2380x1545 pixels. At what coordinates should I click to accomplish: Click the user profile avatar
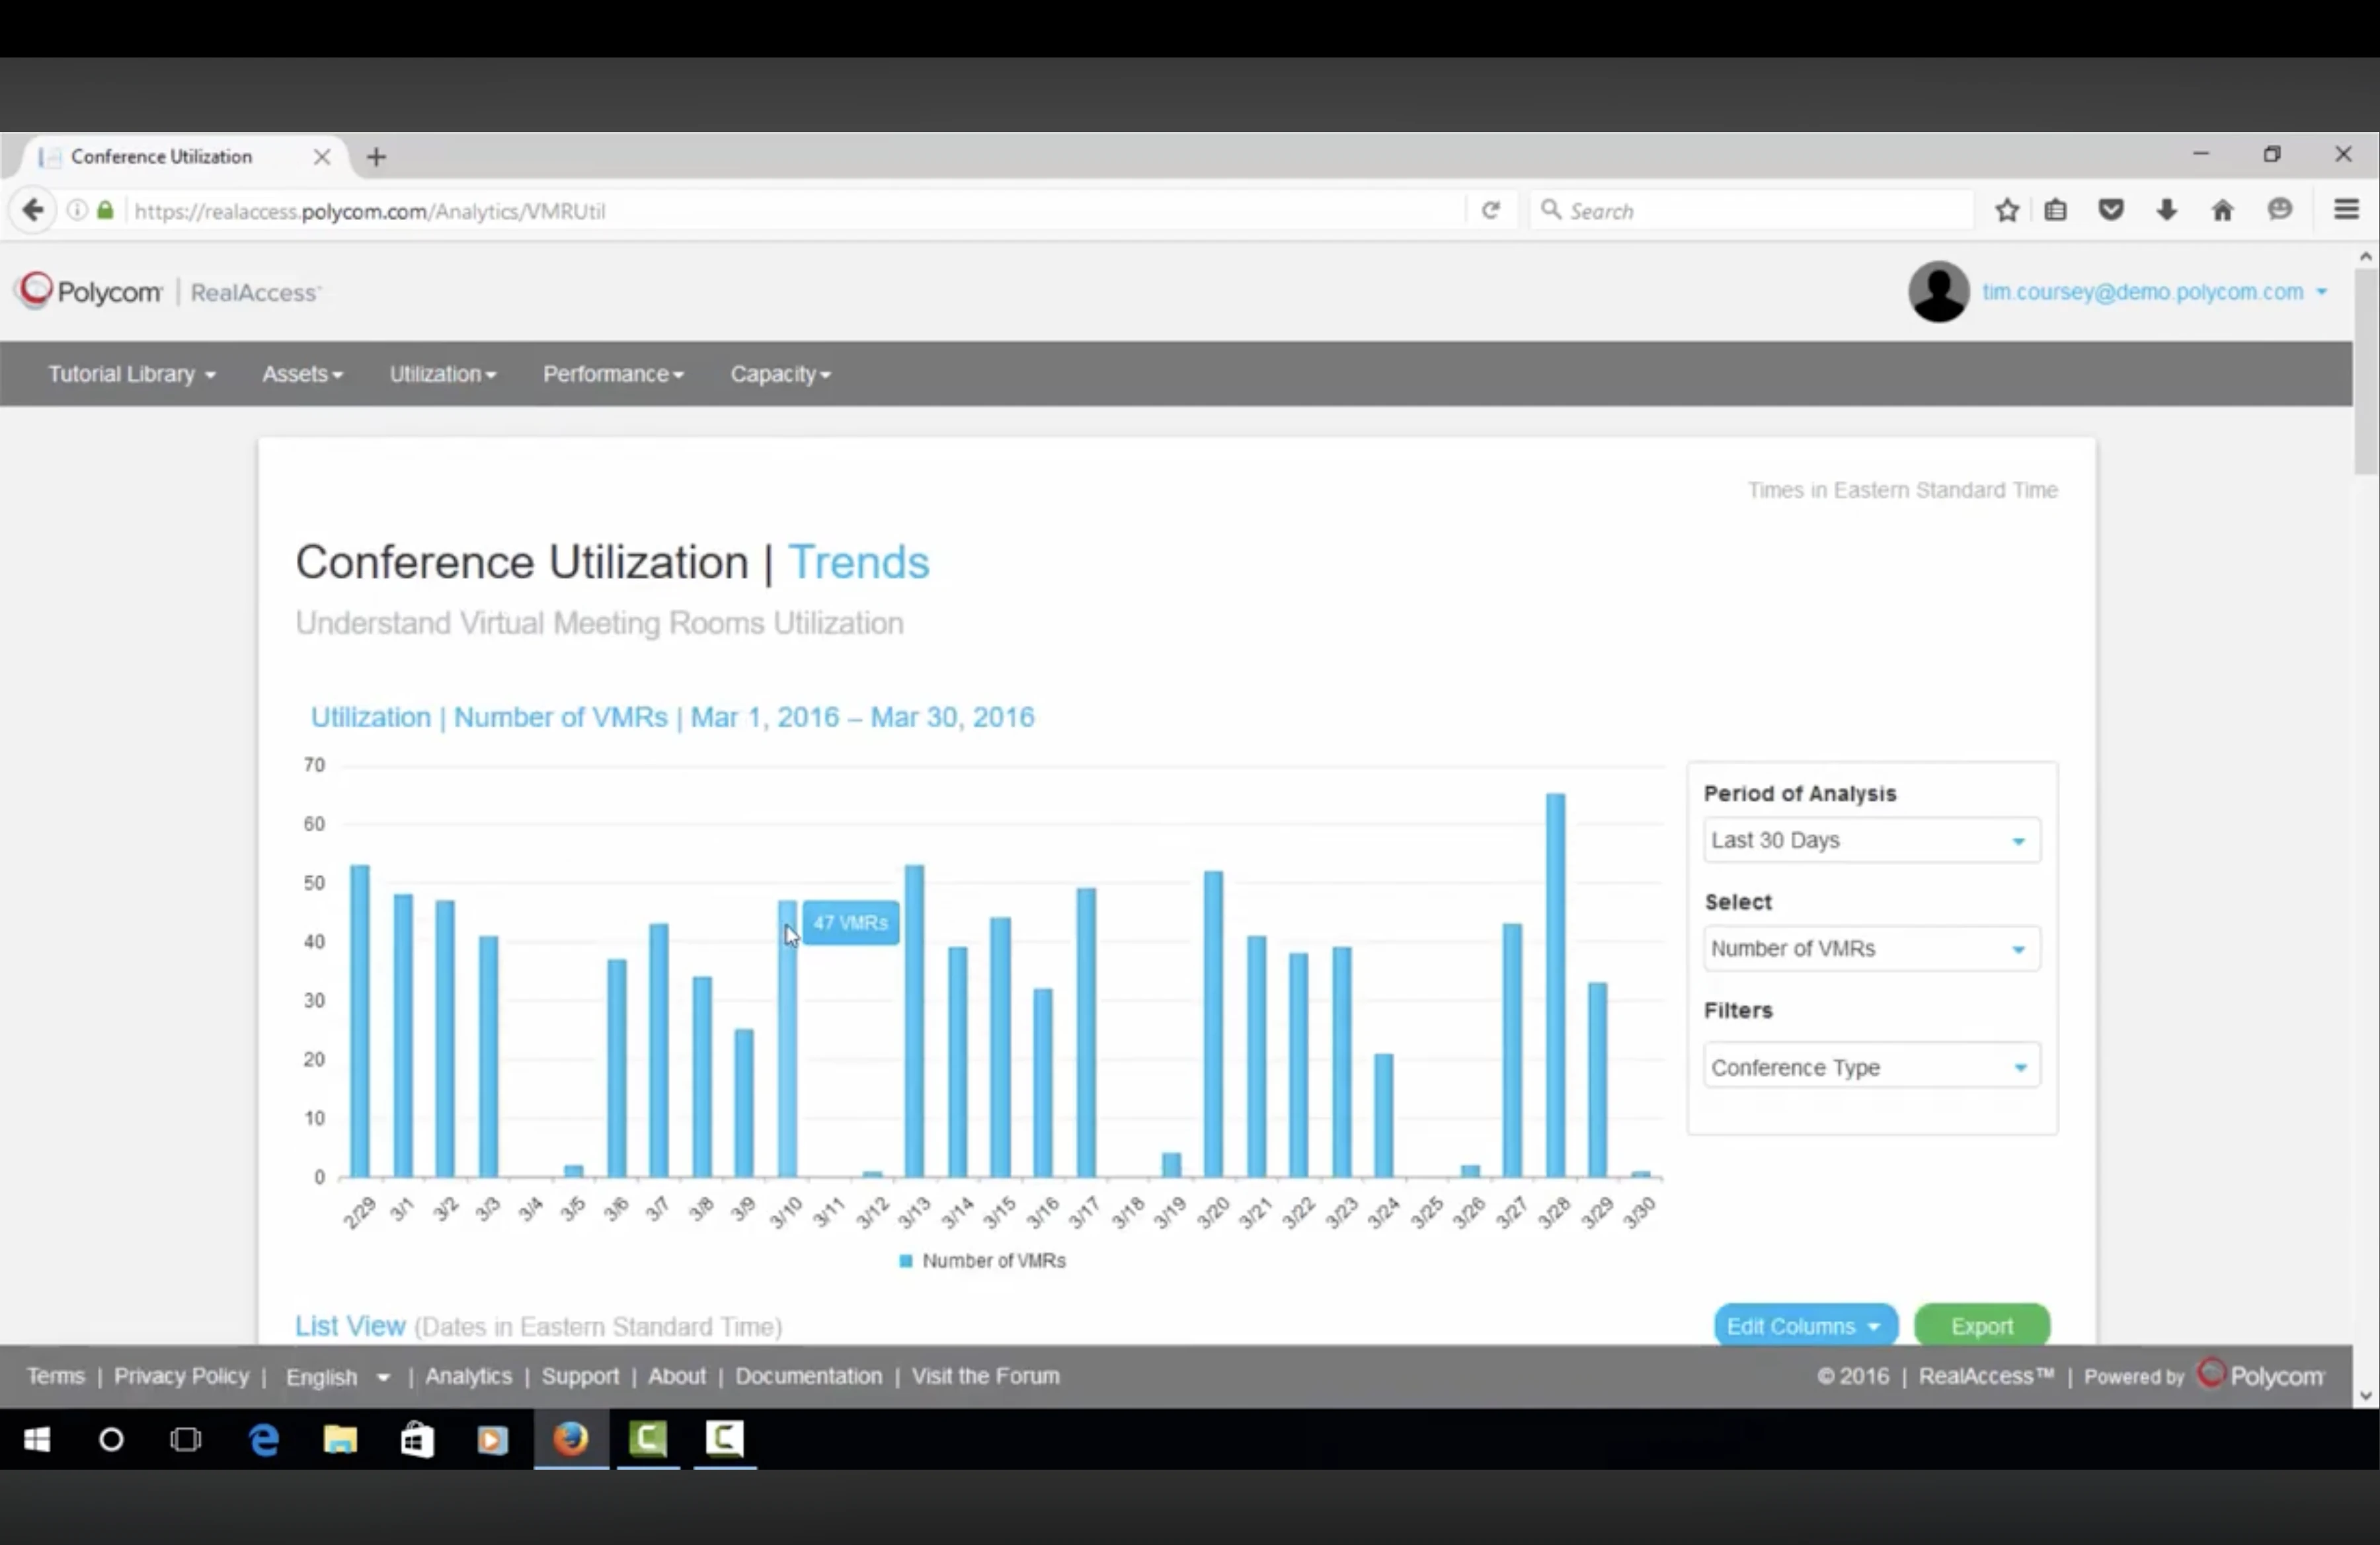[x=1938, y=292]
